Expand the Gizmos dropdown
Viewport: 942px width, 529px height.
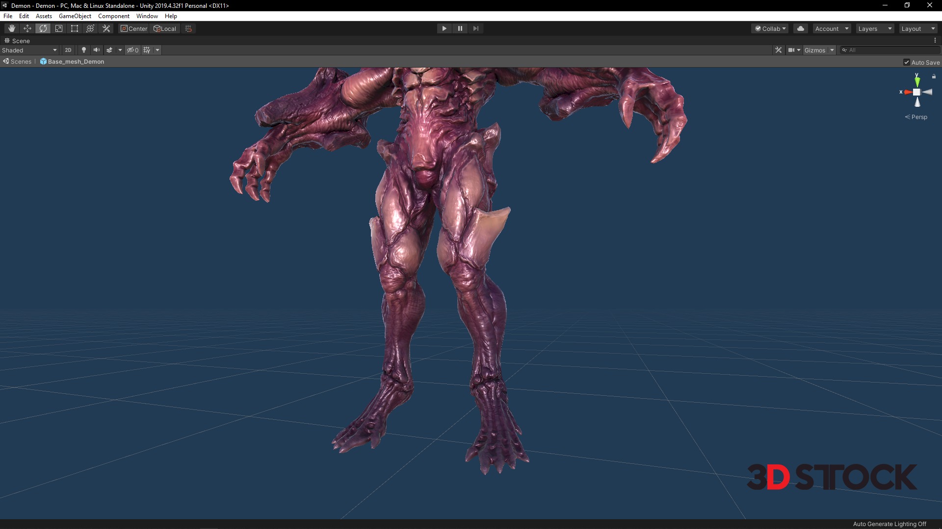coord(832,50)
